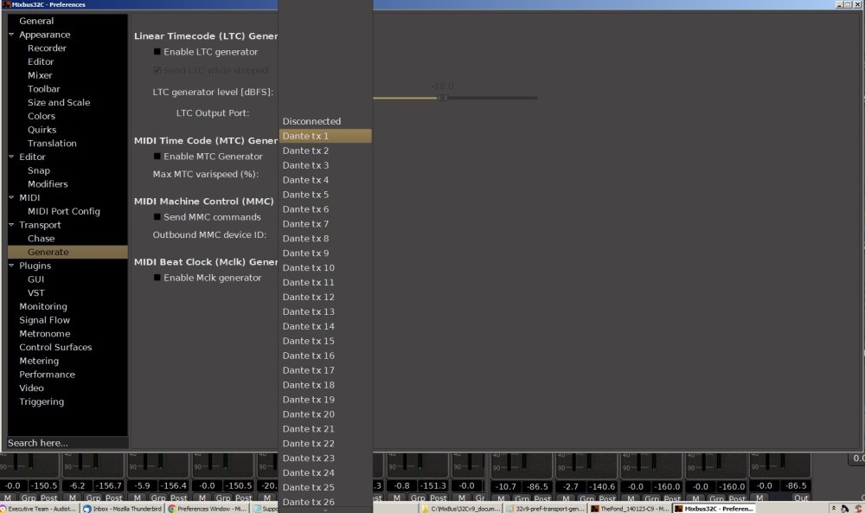The height and width of the screenshot is (513, 865).
Task: Open Signal Flow preferences
Action: (44, 320)
